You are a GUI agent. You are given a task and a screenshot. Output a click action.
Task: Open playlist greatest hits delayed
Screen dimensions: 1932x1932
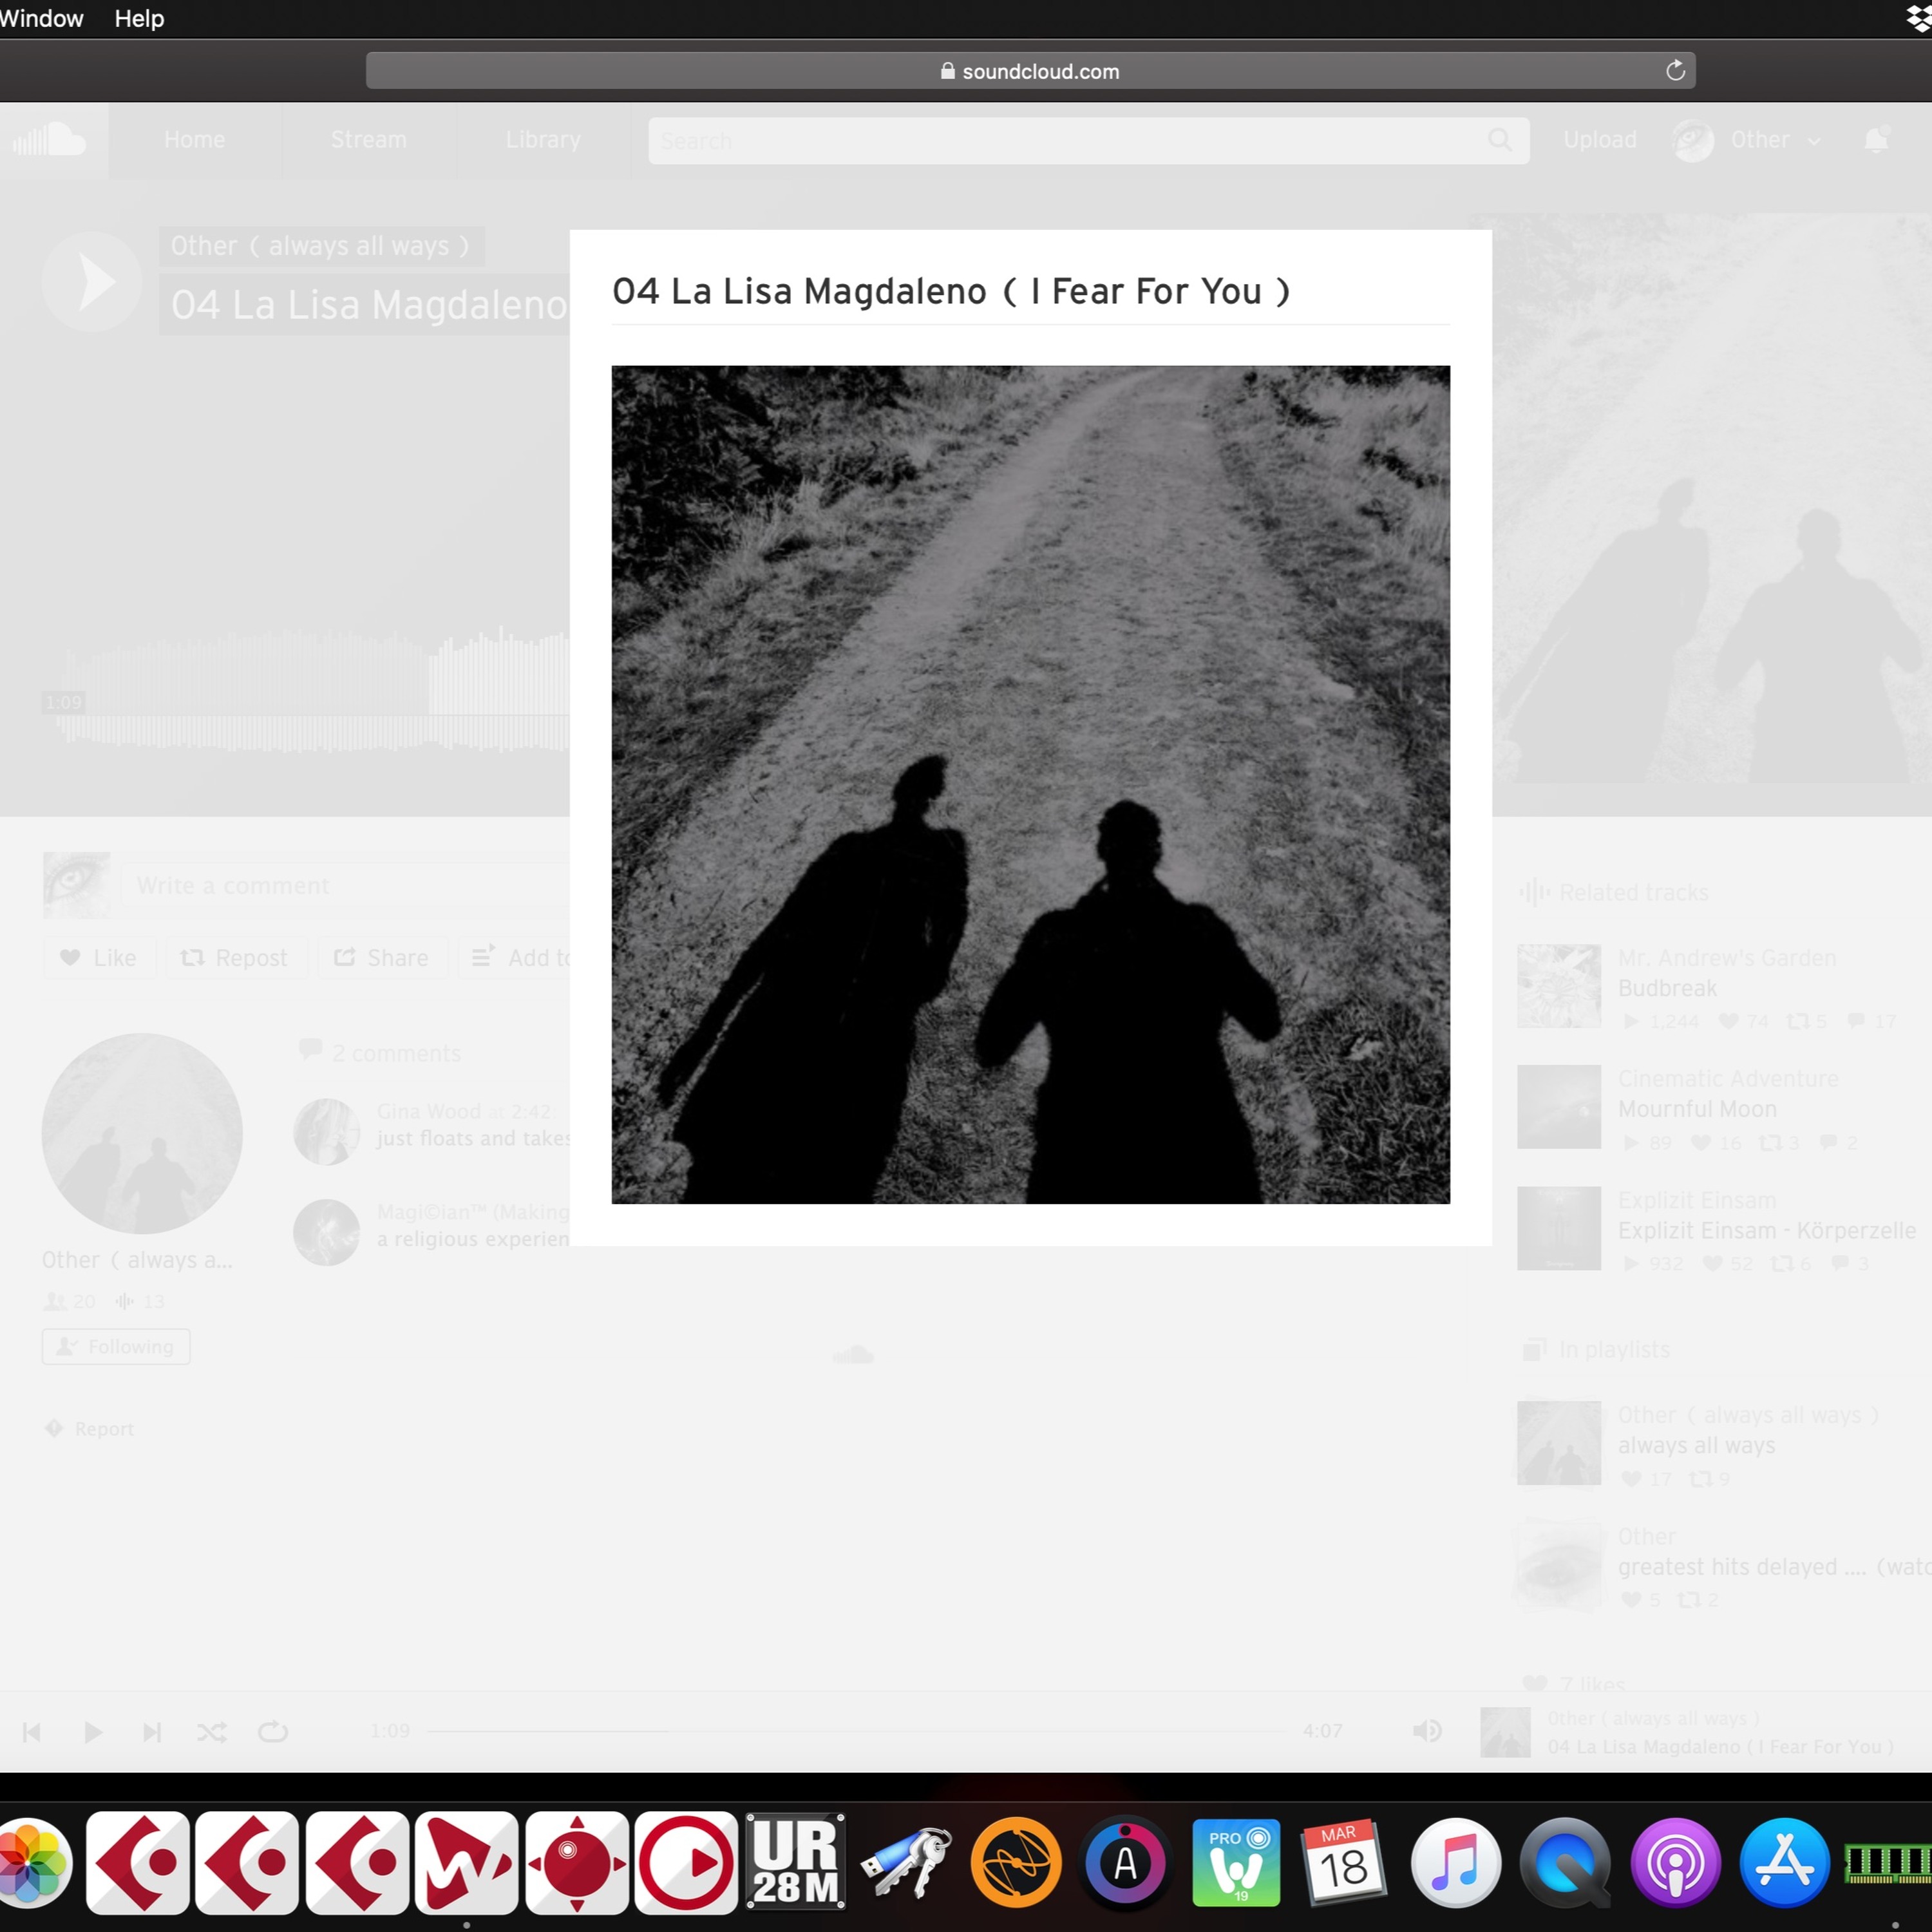pos(1774,1566)
